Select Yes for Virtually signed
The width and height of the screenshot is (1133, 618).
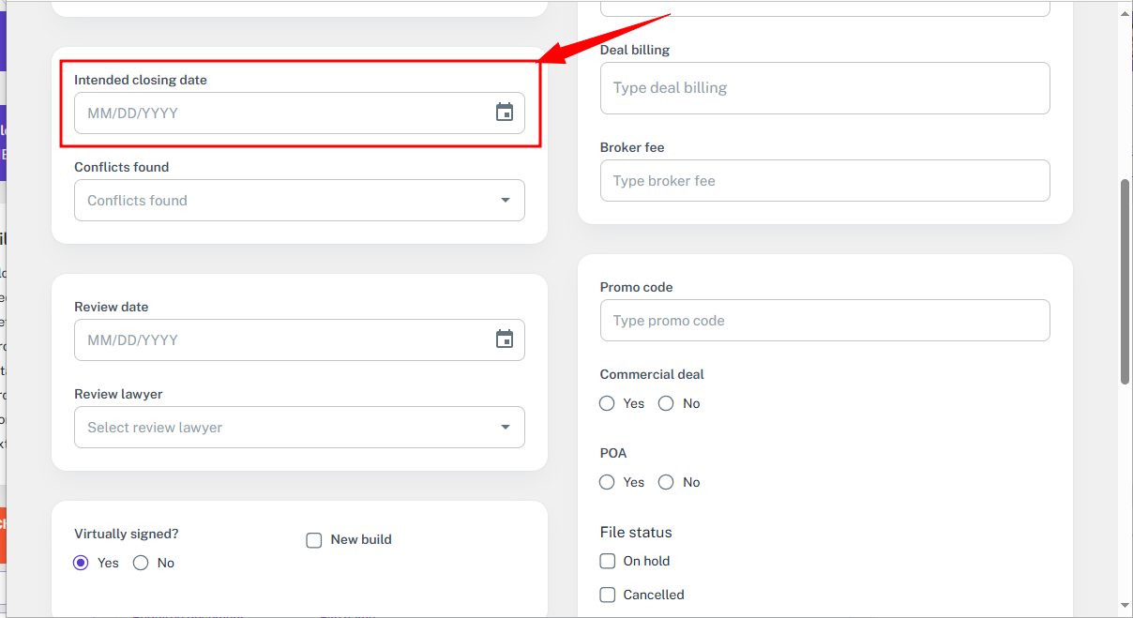point(82,563)
